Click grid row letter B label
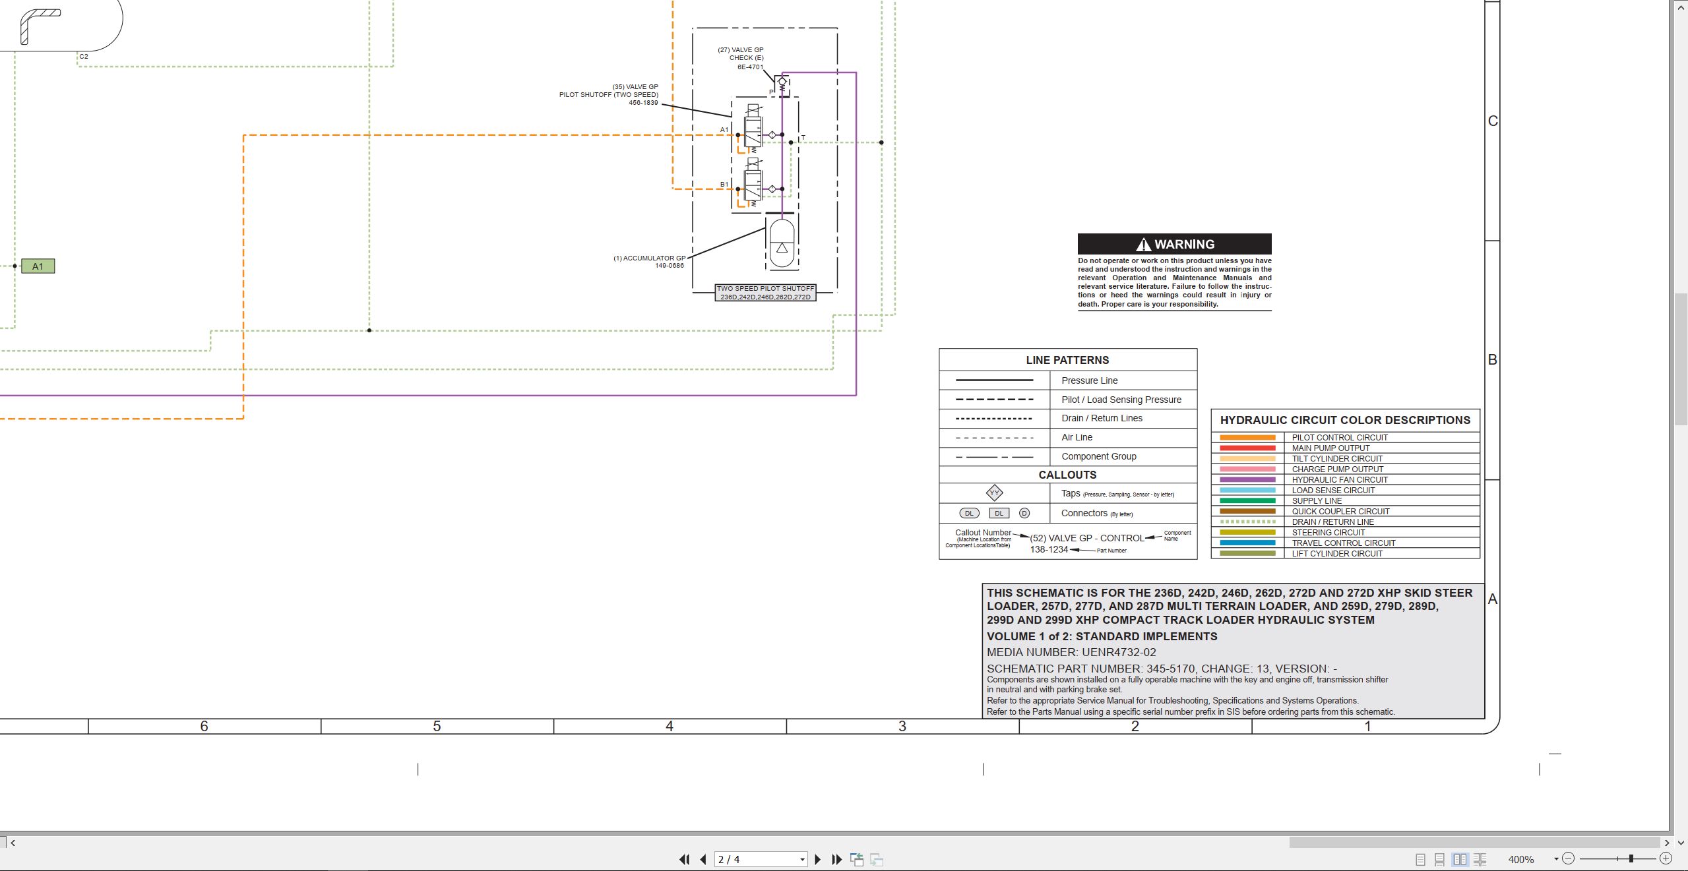Image resolution: width=1688 pixels, height=871 pixels. [x=1493, y=360]
